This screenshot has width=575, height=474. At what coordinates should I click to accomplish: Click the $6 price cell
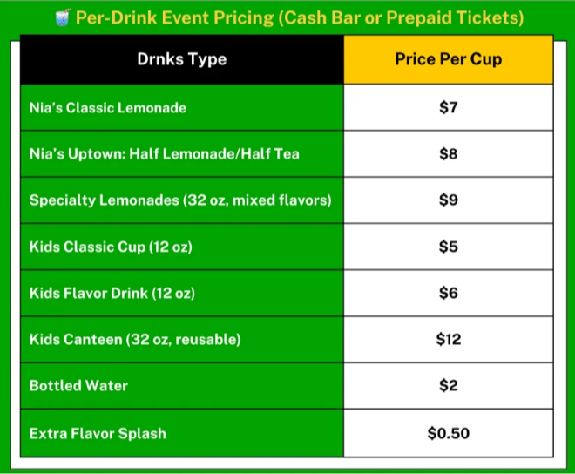(448, 294)
